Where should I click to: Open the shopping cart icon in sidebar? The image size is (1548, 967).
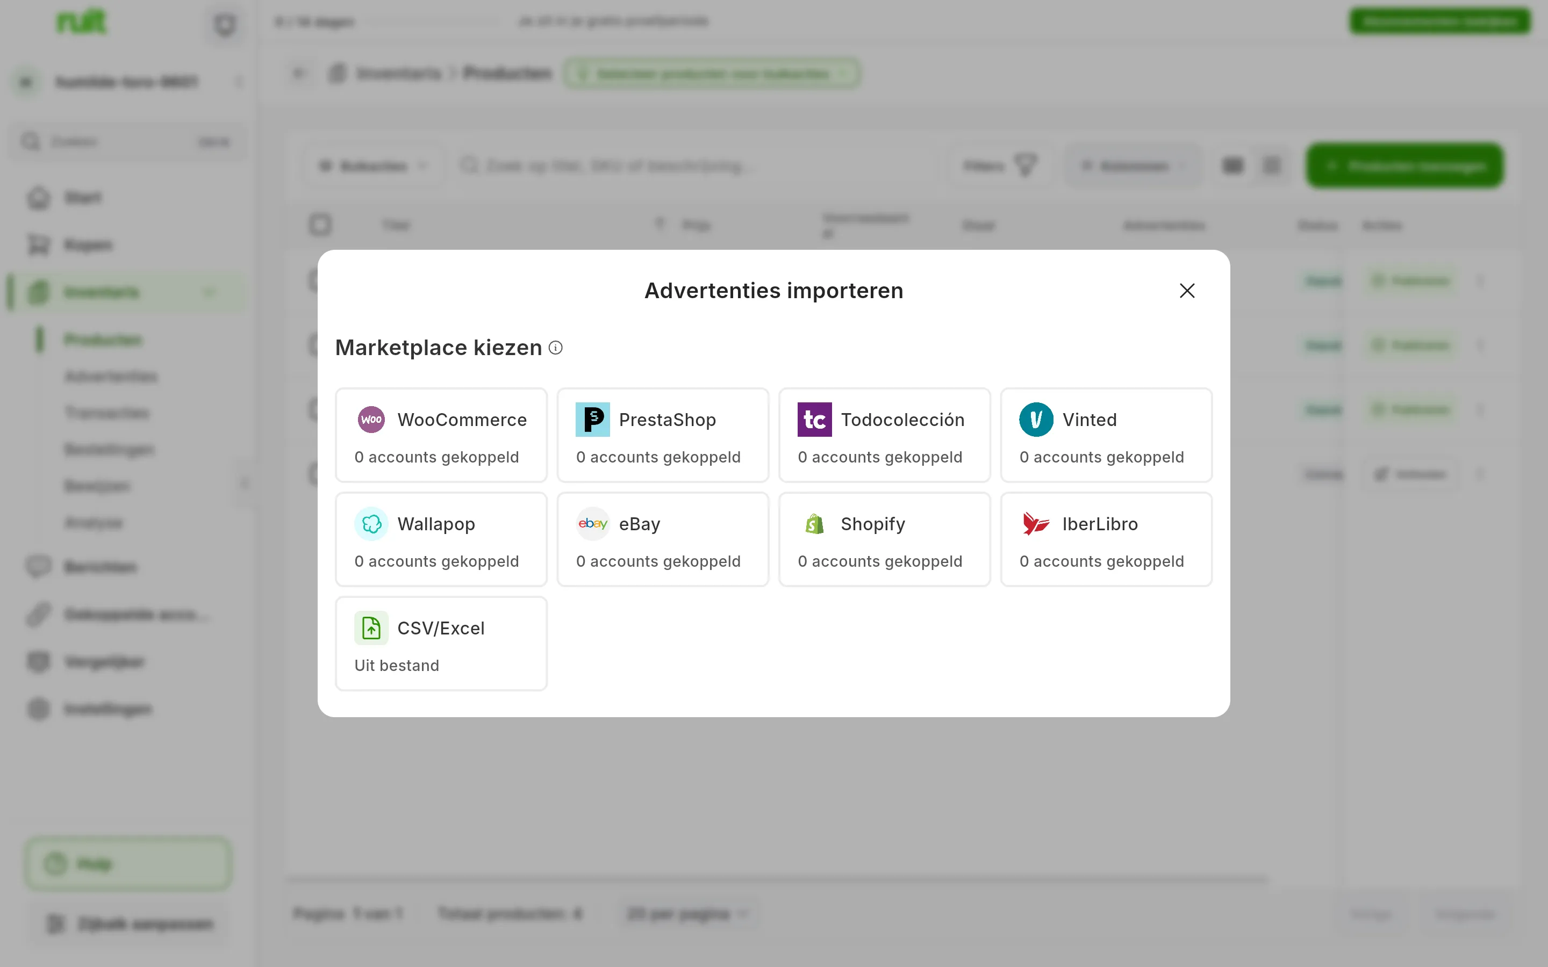coord(38,245)
